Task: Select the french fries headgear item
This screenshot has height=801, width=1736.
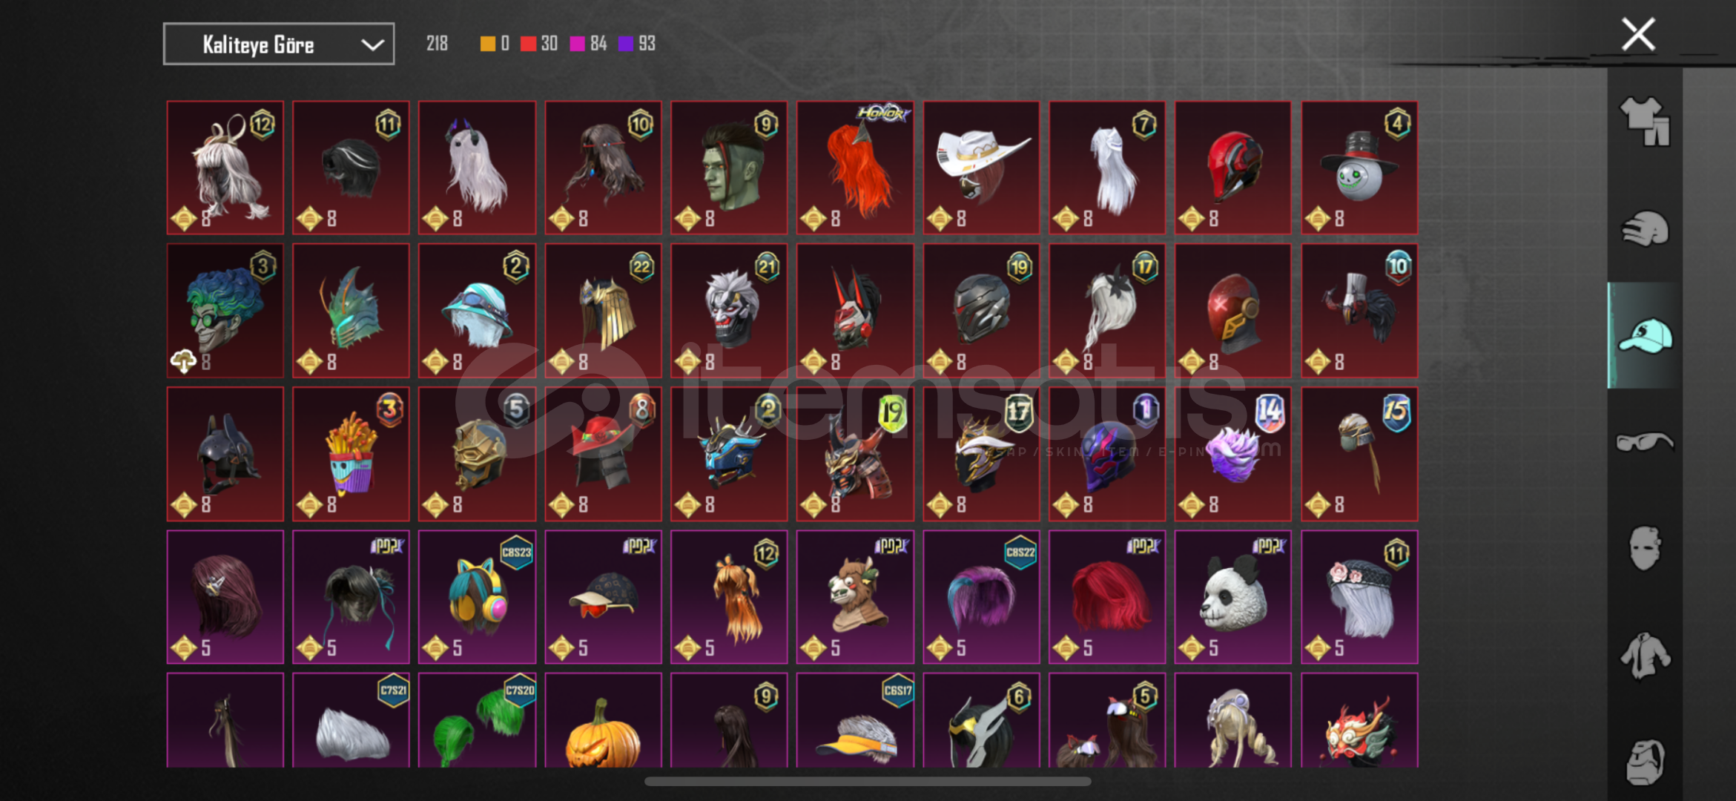Action: click(351, 454)
